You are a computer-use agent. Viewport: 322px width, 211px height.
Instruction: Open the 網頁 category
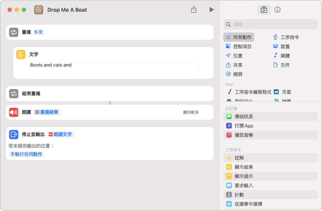pos(234,74)
